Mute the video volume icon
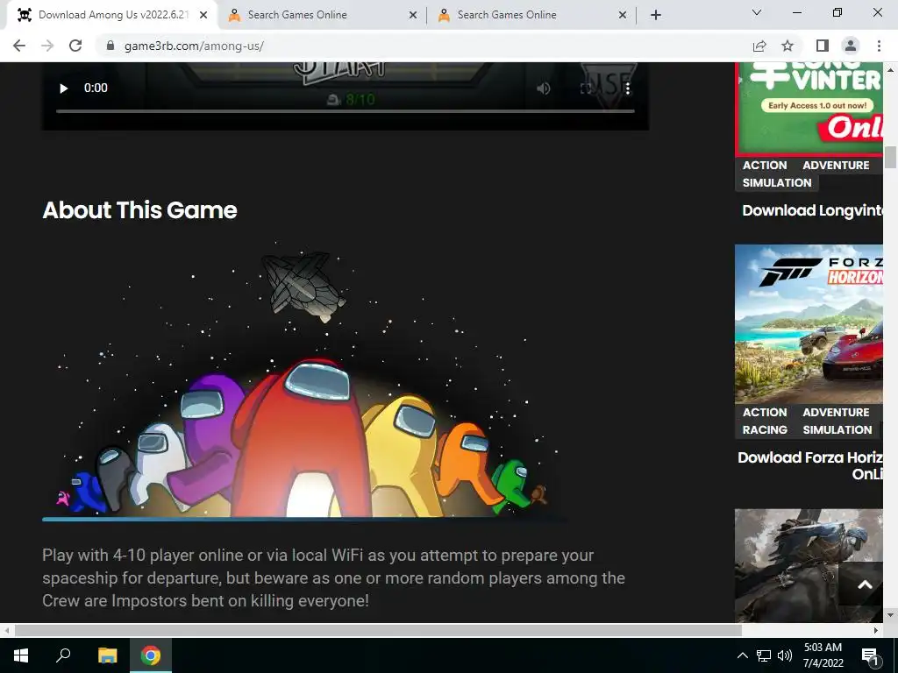The width and height of the screenshot is (898, 673). (x=543, y=89)
